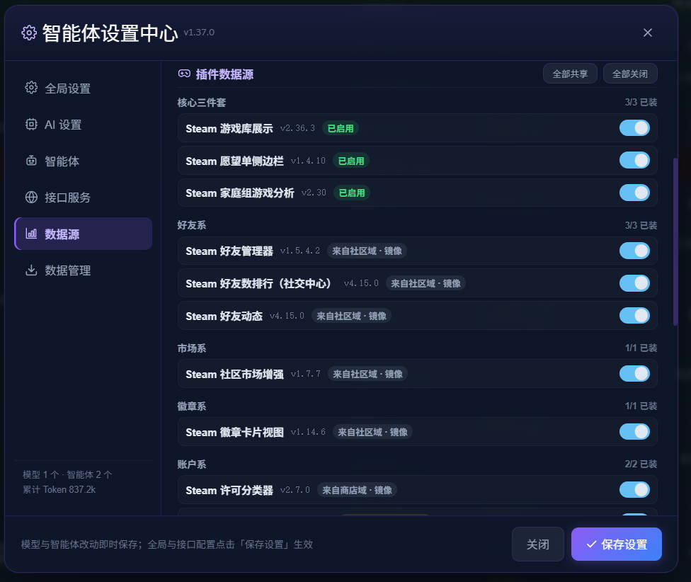Viewport: 691px width, 582px height.
Task: Click the AI 设置 chip icon
Action: (x=31, y=124)
